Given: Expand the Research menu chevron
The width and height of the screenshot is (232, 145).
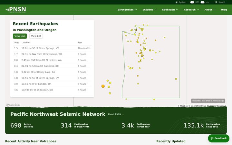Looking at the screenshot, I should 198,10.
